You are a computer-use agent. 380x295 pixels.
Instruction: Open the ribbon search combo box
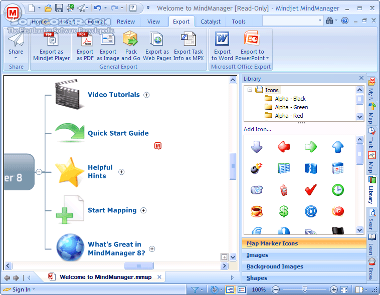[293, 21]
